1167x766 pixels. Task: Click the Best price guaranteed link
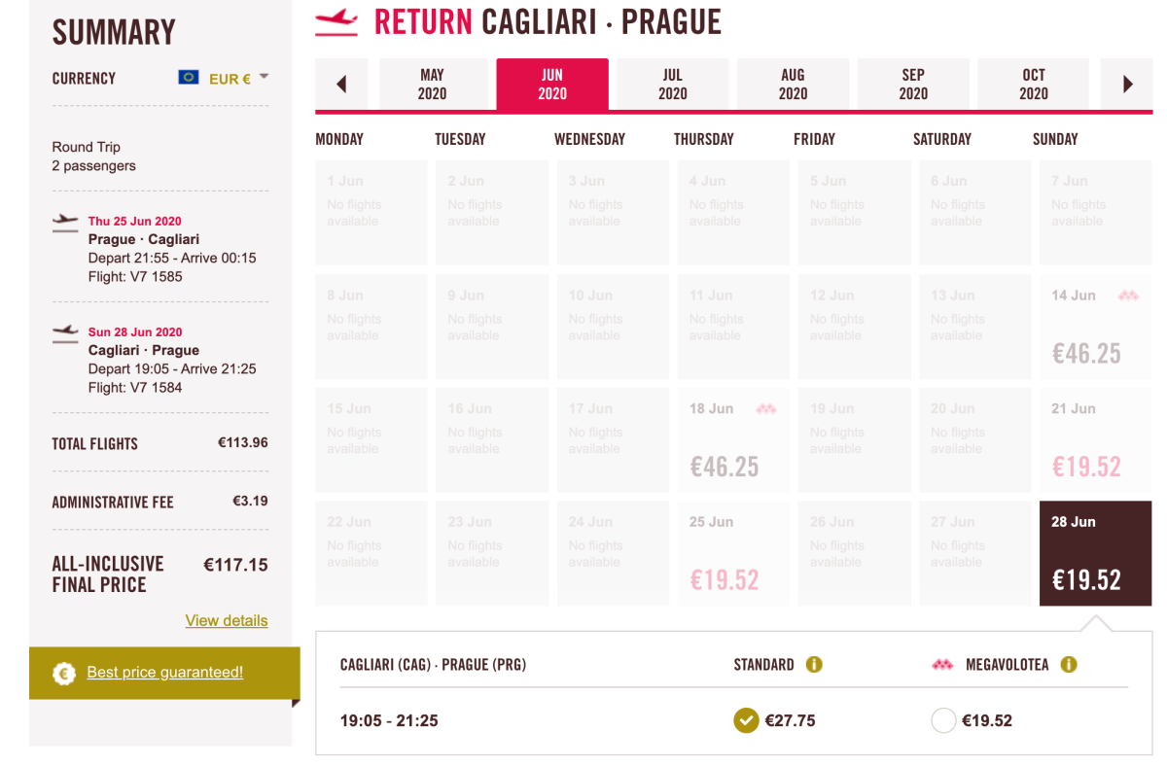[x=164, y=672]
